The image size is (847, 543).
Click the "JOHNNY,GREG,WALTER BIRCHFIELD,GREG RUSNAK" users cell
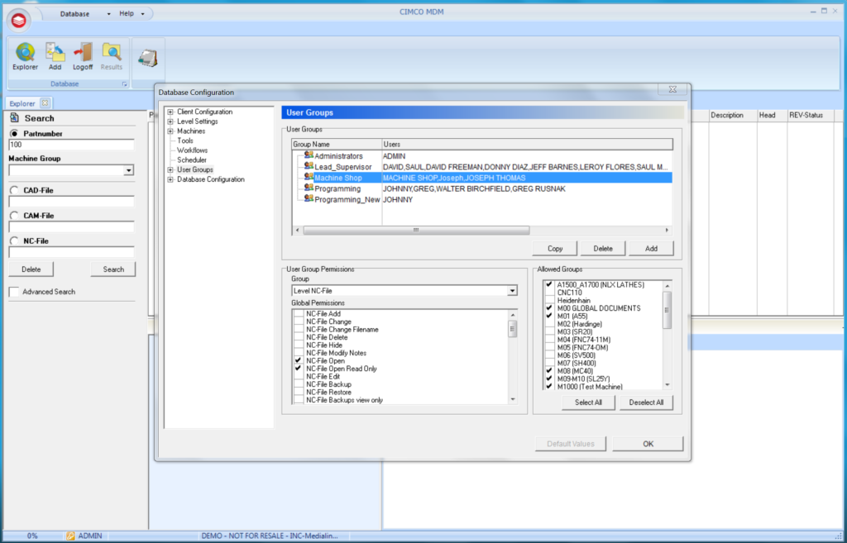pos(474,189)
